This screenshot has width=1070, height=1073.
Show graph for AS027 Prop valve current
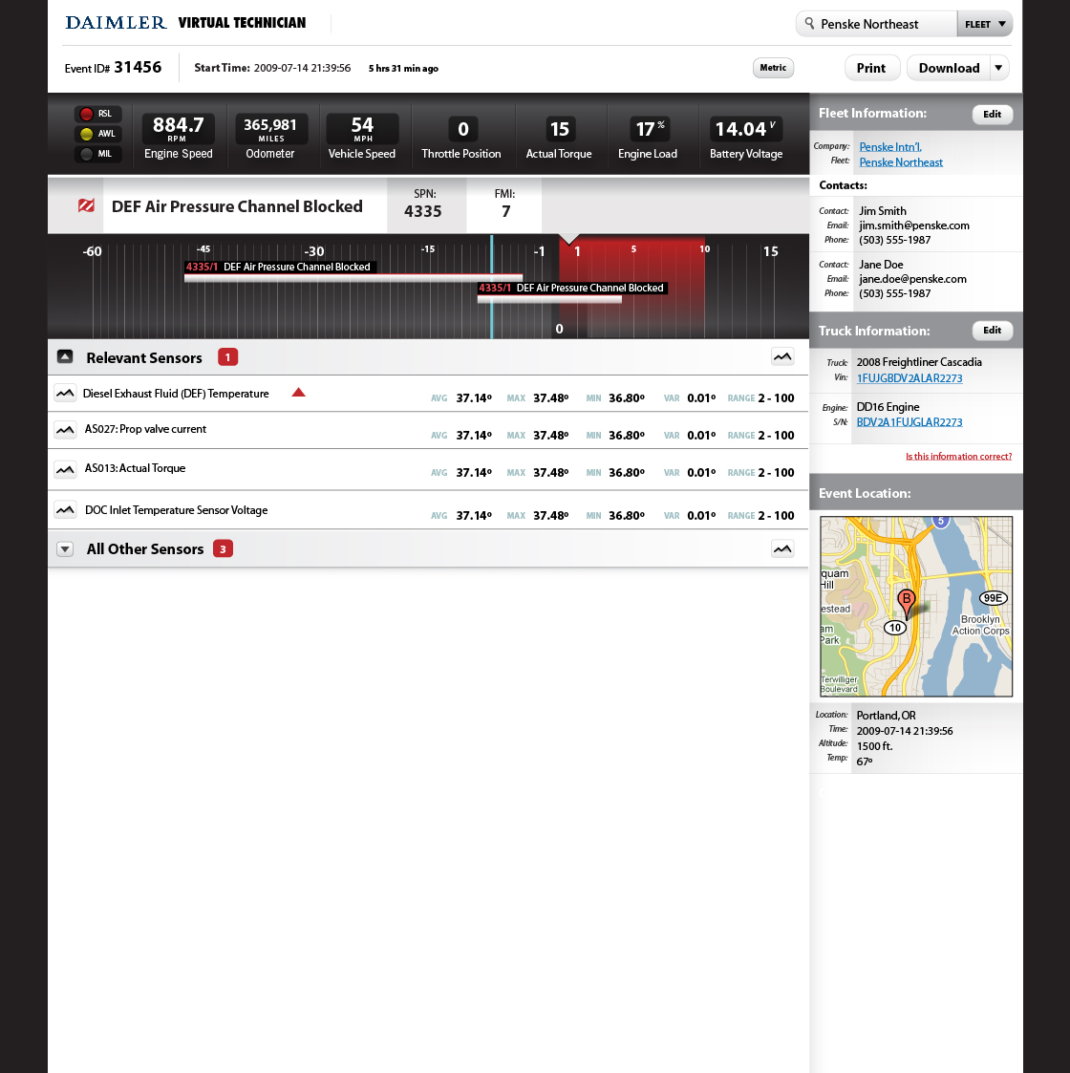[x=65, y=430]
